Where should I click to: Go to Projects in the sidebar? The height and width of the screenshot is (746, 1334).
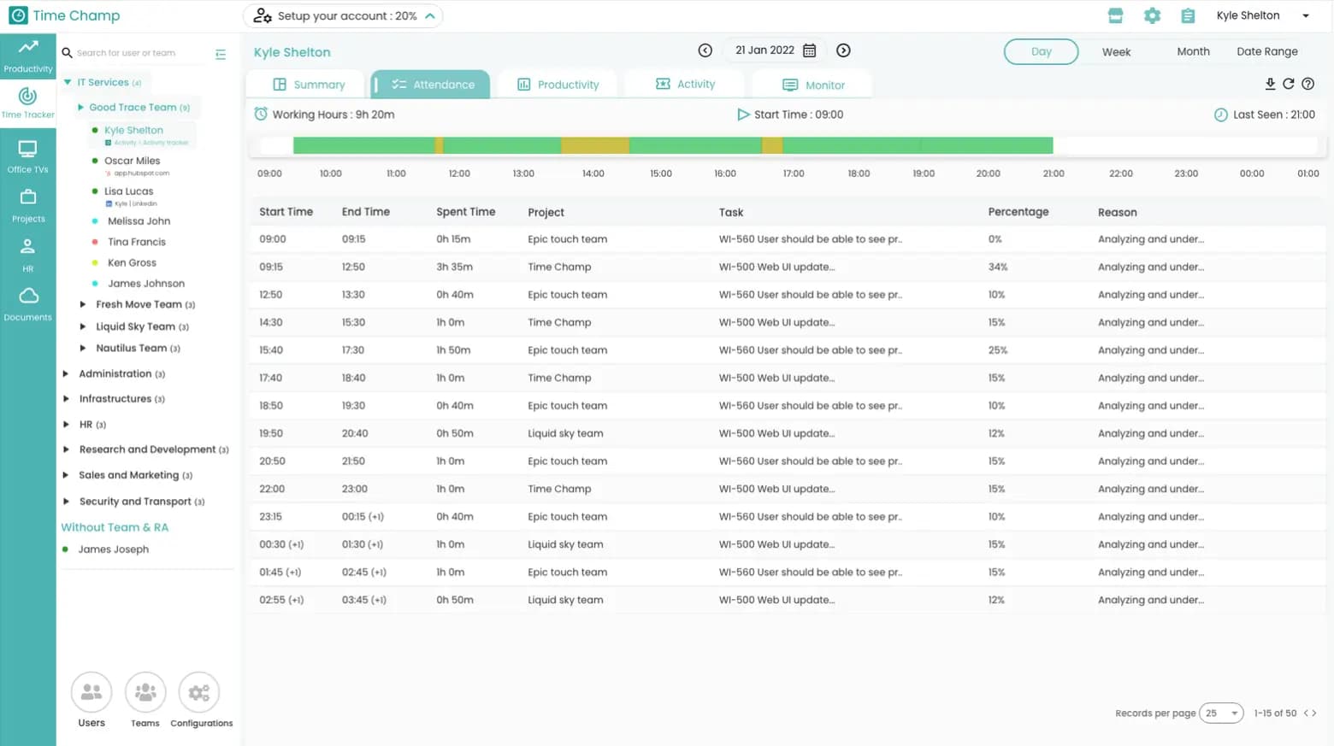coord(27,206)
